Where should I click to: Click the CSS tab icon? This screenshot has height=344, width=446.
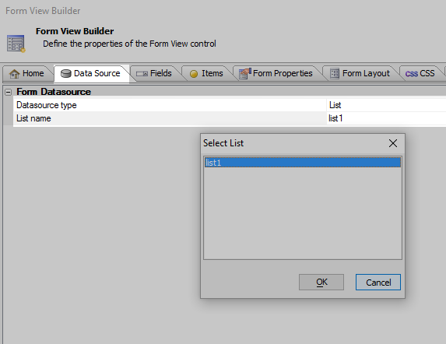(411, 74)
